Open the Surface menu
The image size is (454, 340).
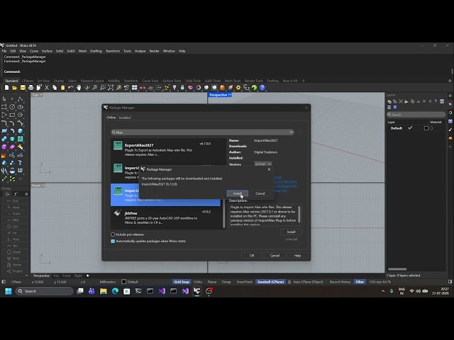pyautogui.click(x=47, y=51)
